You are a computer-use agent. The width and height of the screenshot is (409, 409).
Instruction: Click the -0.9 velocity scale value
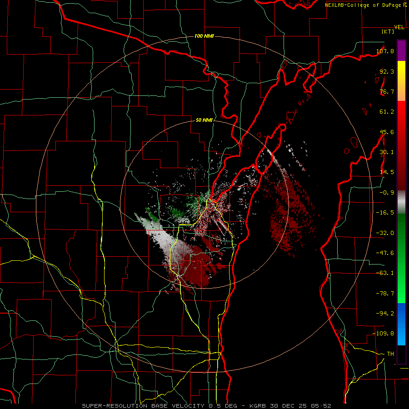(387, 193)
